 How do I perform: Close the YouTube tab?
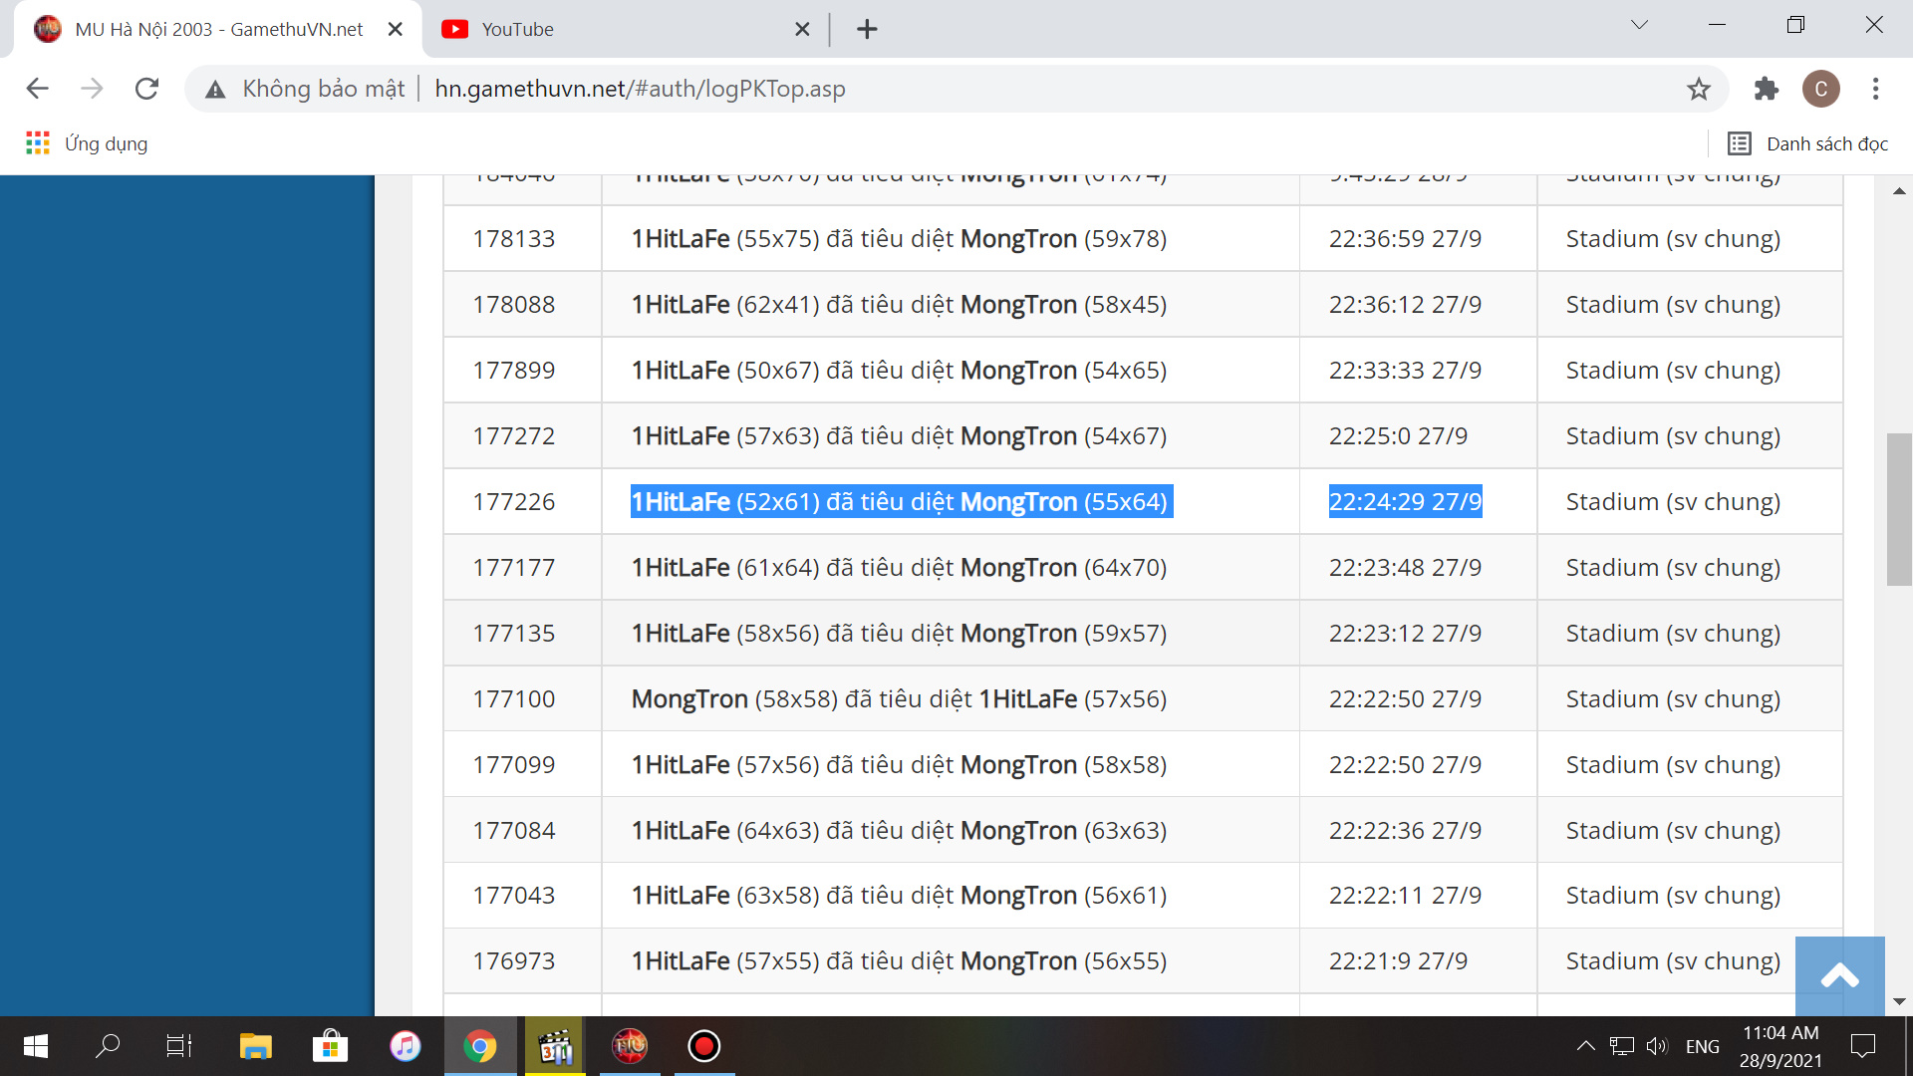pos(802,29)
